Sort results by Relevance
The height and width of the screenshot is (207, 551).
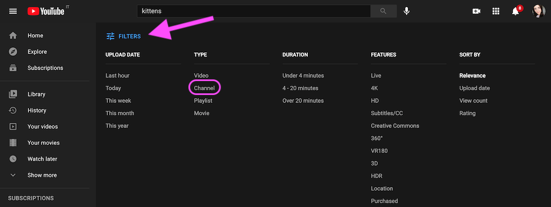[x=472, y=76]
